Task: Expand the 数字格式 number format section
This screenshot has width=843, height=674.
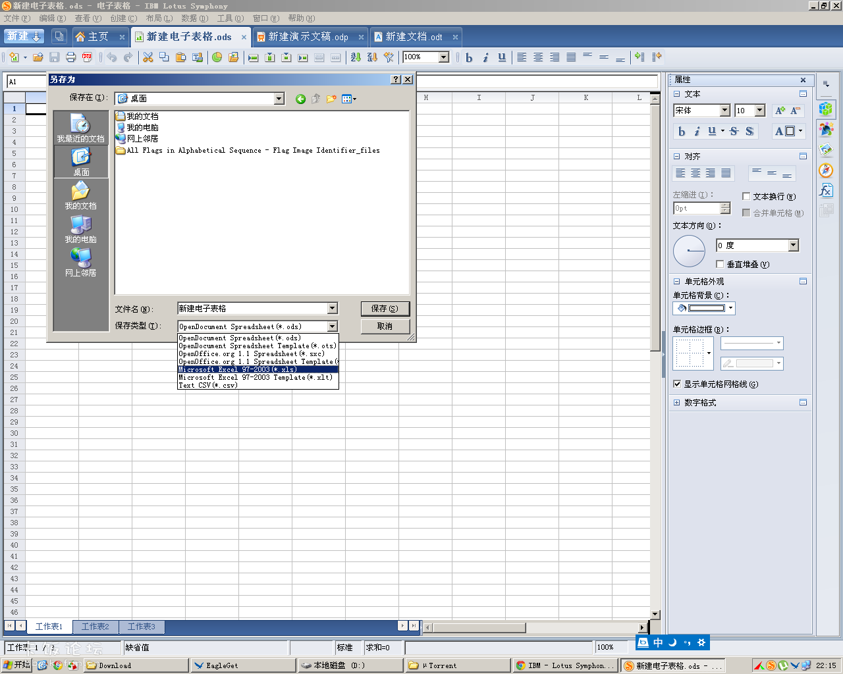Action: click(x=677, y=402)
